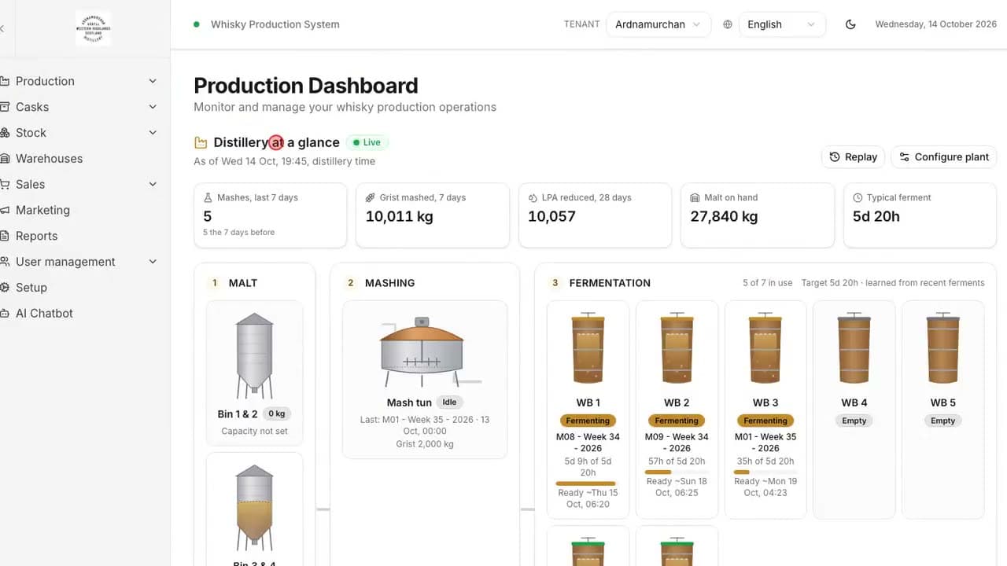Select the empty WB 5 washback
Image resolution: width=1007 pixels, height=566 pixels.
[x=942, y=347]
